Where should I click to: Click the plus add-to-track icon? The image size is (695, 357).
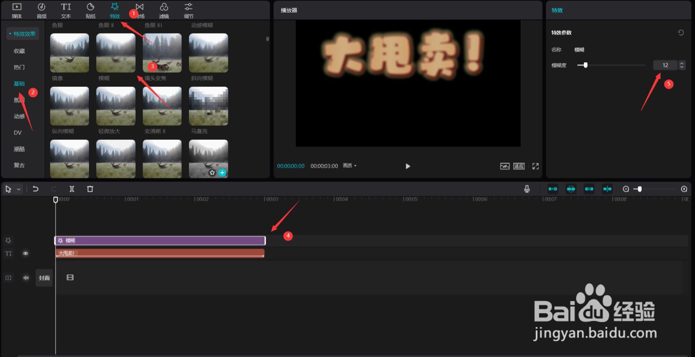coord(222,172)
